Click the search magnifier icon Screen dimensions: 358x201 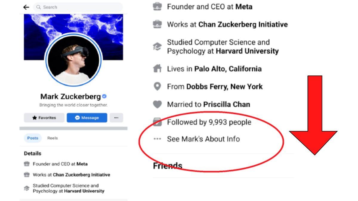(x=38, y=7)
